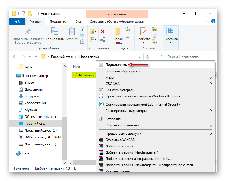Open the File tab
The image size is (226, 181).
click(x=17, y=21)
